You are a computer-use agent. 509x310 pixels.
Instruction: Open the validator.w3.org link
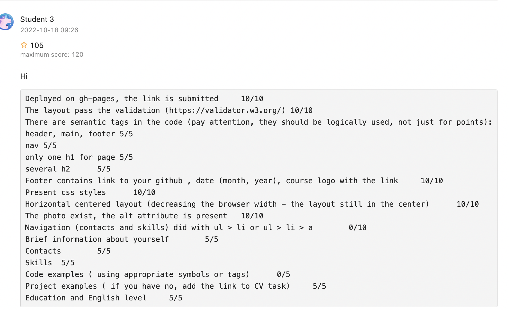(225, 110)
